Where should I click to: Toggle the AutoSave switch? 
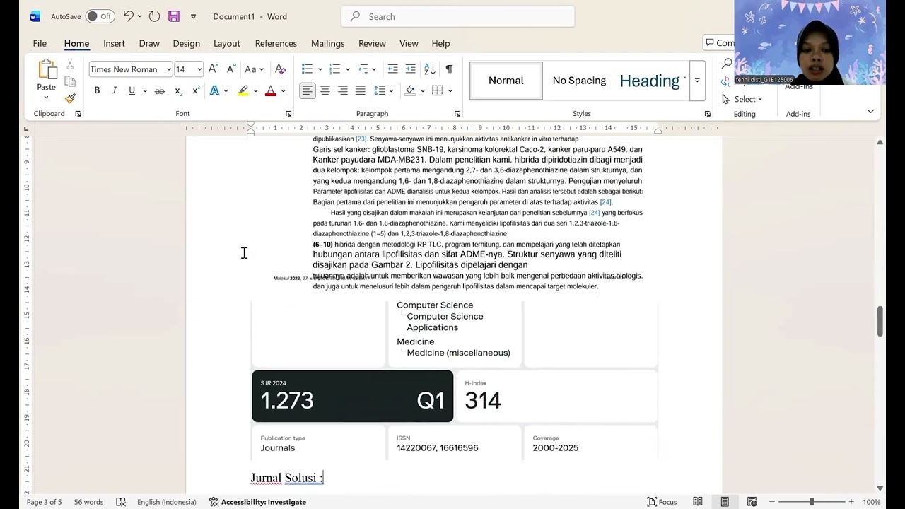point(100,16)
